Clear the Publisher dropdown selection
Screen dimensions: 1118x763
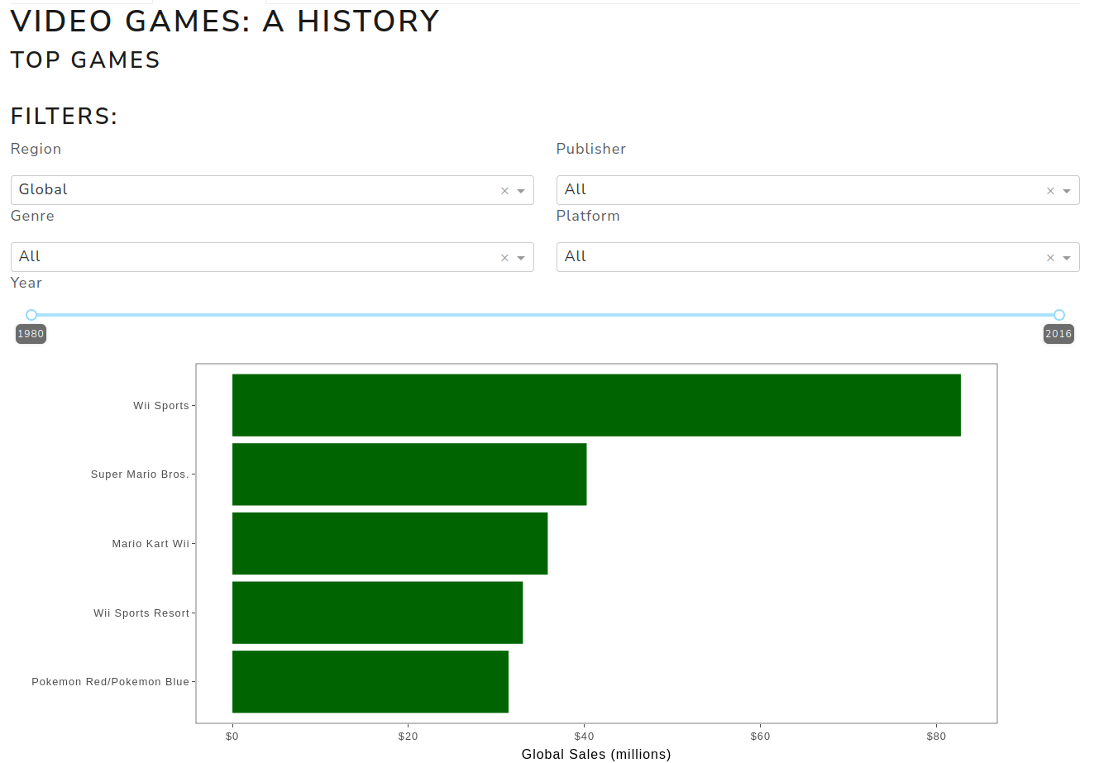click(1050, 191)
